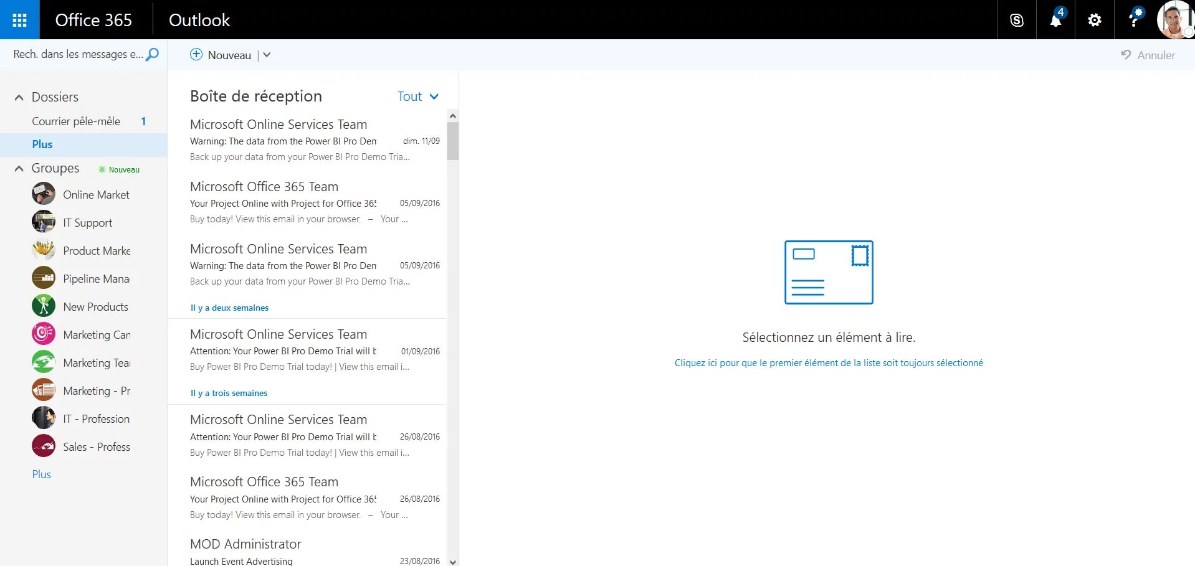
Task: Open the Online Market group name
Action: click(96, 195)
